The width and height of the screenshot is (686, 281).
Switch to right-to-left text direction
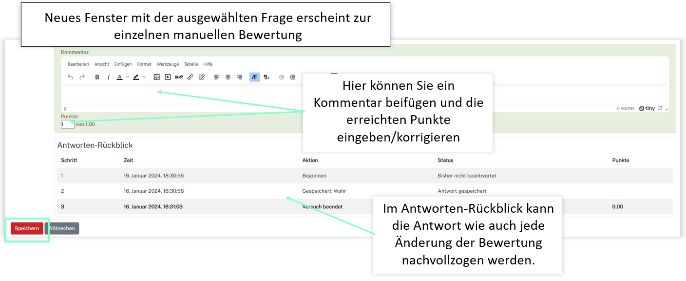coord(266,77)
